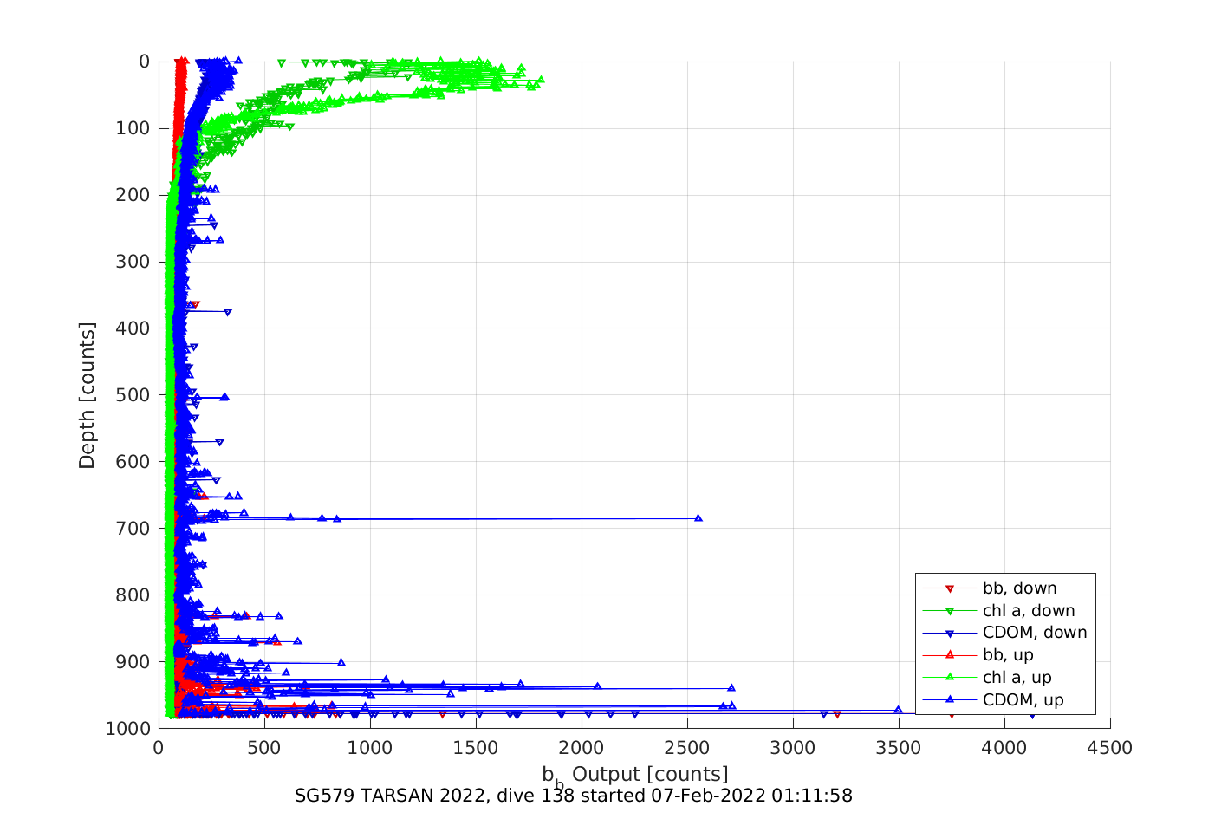The width and height of the screenshot is (1228, 819).
Task: Click the blue up-triangle marker in legend
Action: [x=950, y=699]
